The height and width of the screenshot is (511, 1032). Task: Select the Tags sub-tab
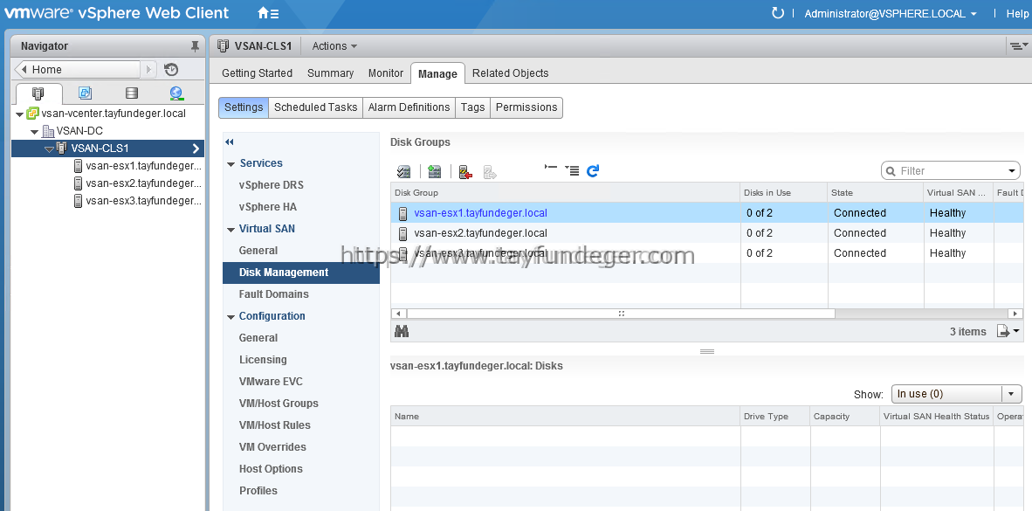click(472, 107)
